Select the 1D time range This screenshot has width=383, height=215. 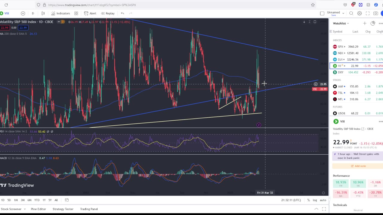3,200
